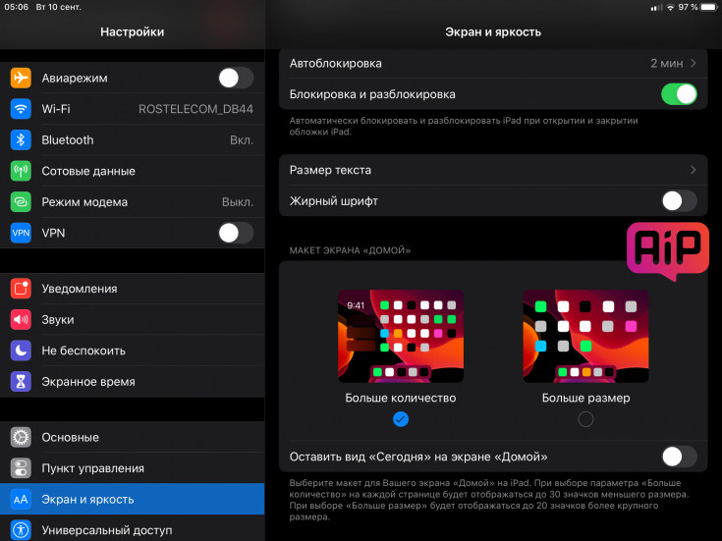Tap the Выкл. modem status

[x=238, y=201]
